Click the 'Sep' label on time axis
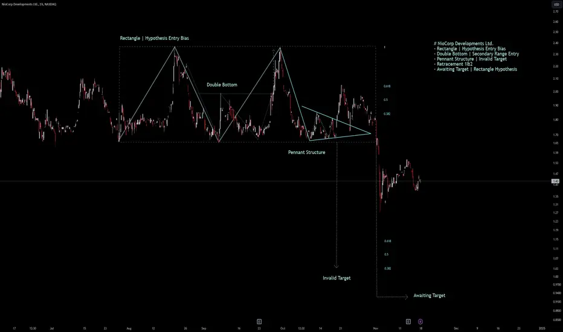This screenshot has width=563, height=332. click(x=204, y=328)
